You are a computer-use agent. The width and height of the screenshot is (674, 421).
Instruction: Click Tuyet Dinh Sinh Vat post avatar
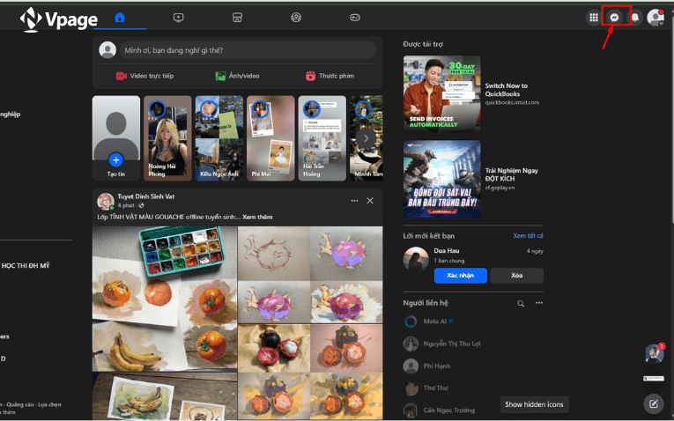pos(106,201)
